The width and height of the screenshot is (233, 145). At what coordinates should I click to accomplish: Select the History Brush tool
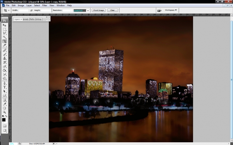coord(5,62)
